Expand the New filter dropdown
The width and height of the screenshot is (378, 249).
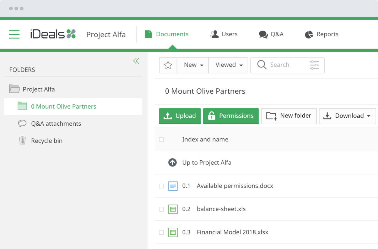[193, 65]
